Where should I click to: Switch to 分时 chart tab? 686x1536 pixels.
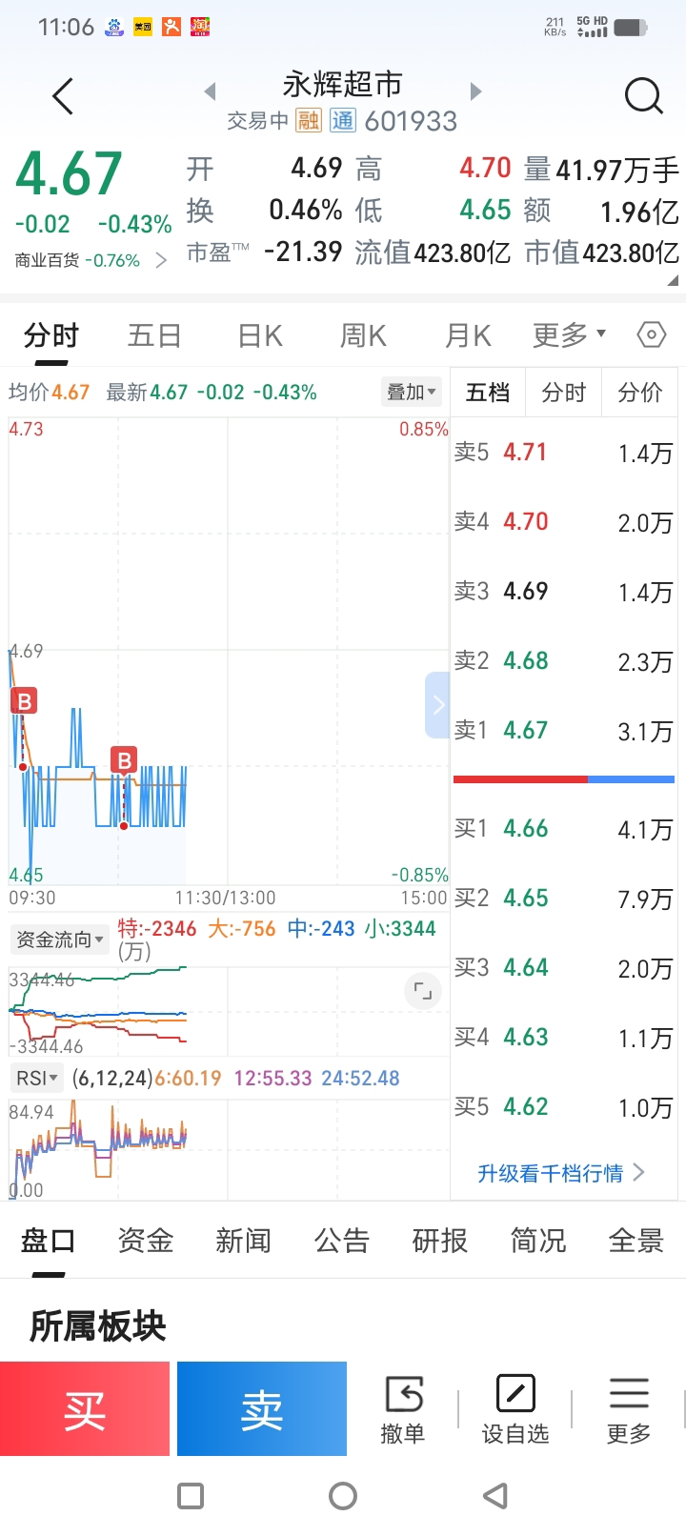point(51,335)
